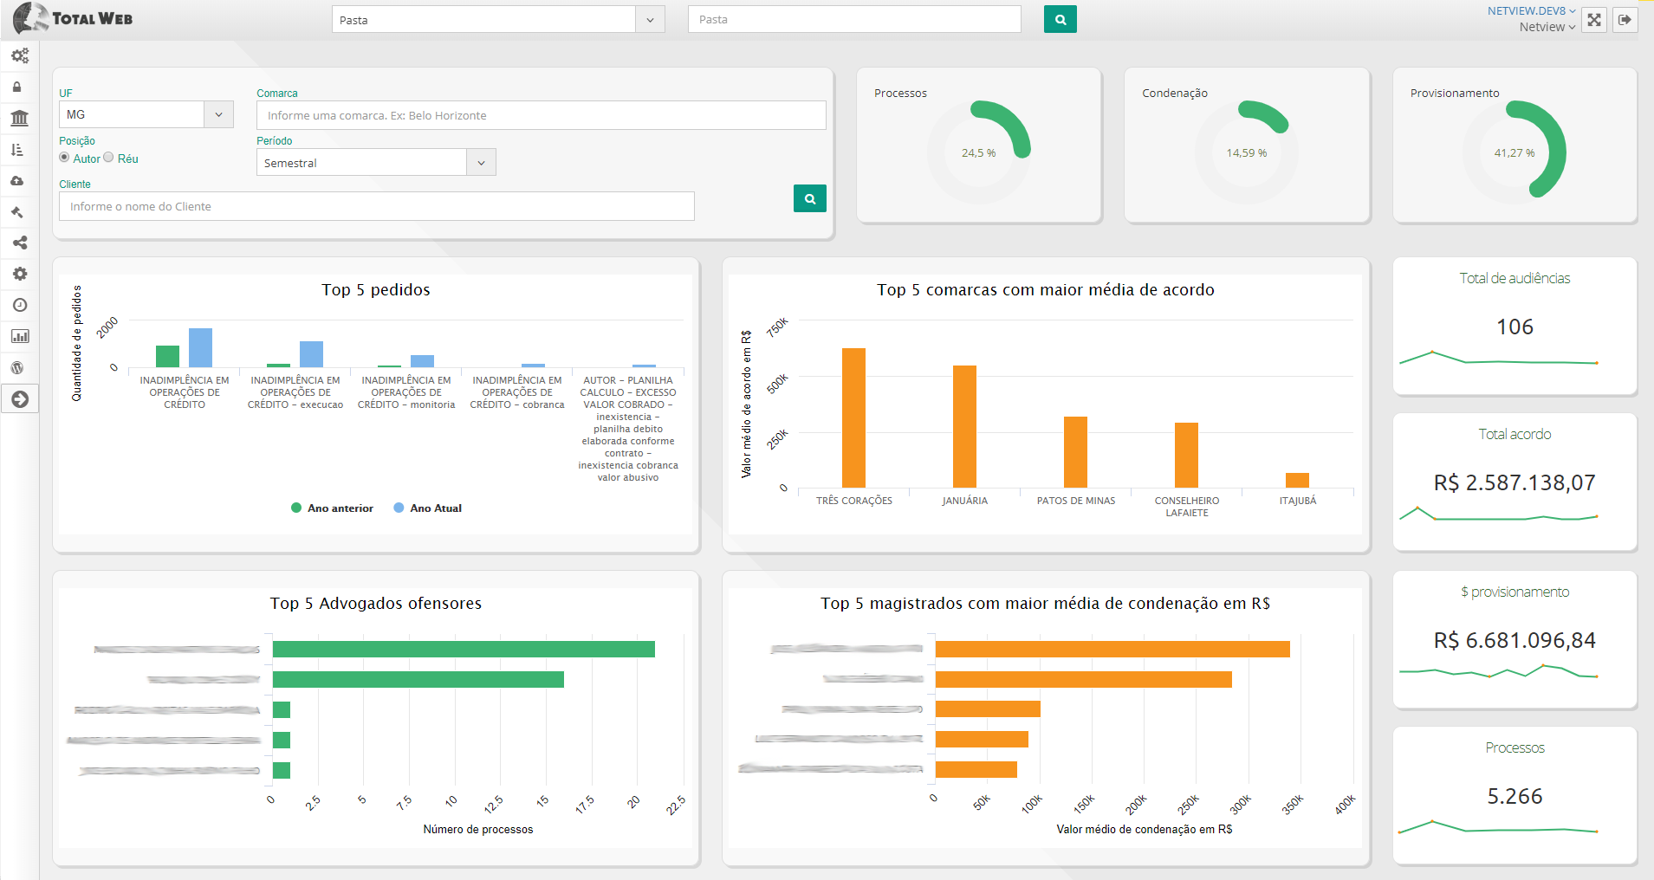The width and height of the screenshot is (1654, 880).
Task: Click green Ano anterior bar of first pedido
Action: click(167, 356)
